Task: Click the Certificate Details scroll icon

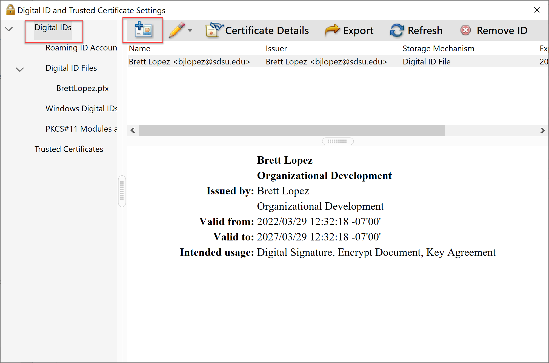Action: coord(214,30)
